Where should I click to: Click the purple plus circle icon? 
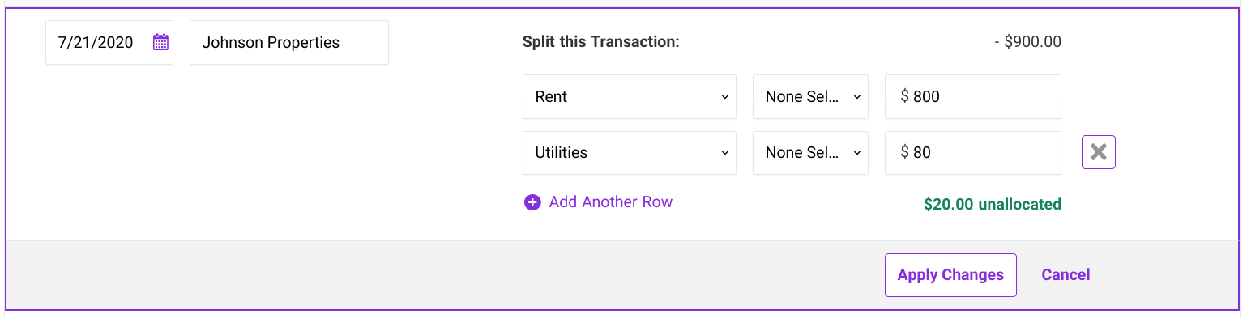point(532,202)
